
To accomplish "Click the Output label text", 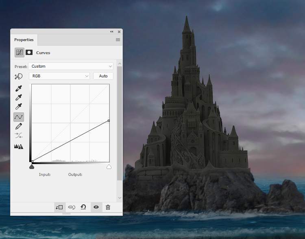I will pyautogui.click(x=75, y=175).
